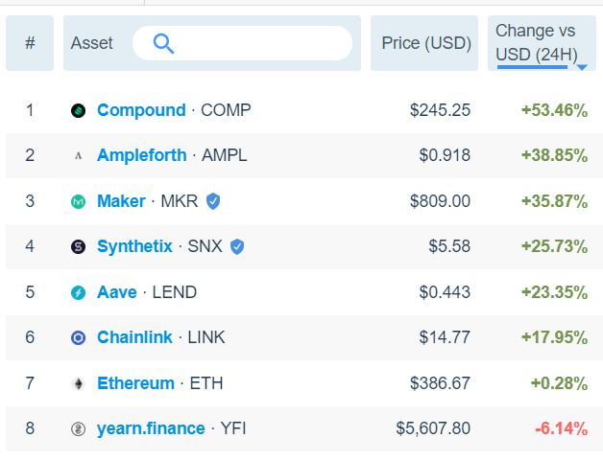Click the magnifier icon in Asset search

point(163,43)
